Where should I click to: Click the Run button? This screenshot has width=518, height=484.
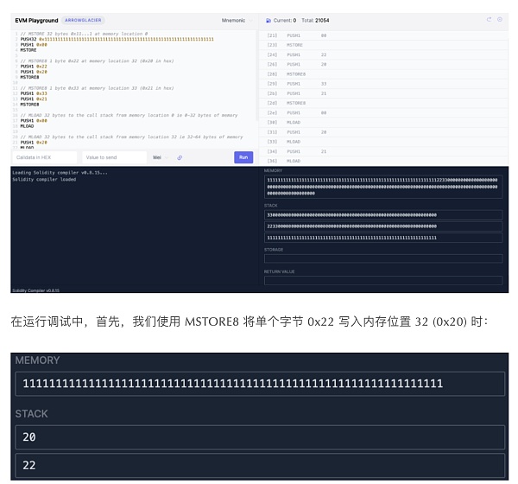click(243, 157)
